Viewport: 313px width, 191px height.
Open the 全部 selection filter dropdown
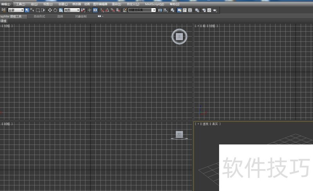point(16,10)
